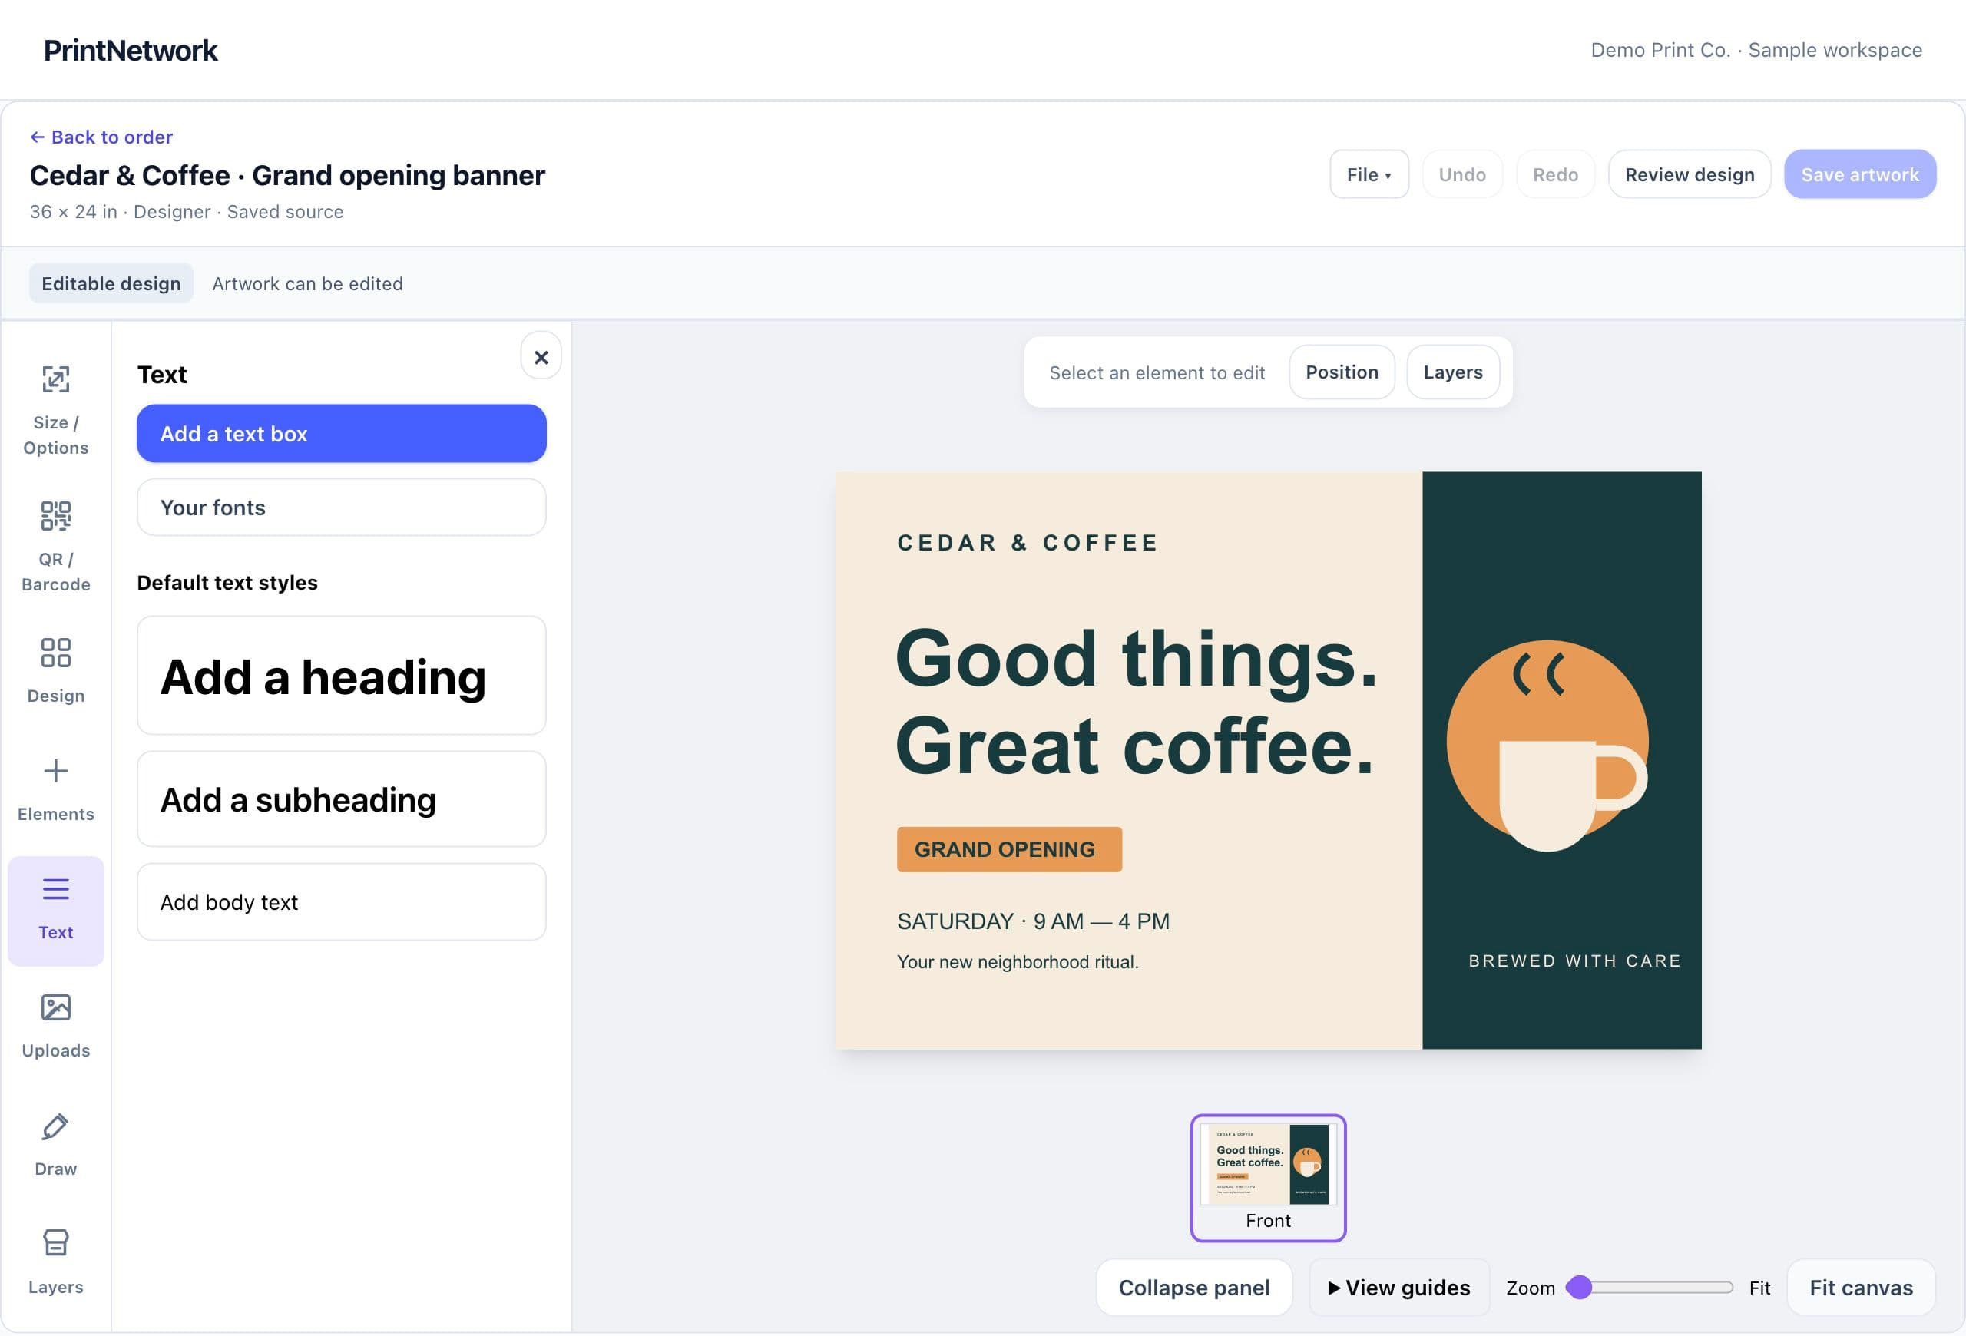Click the PrintNetwork logo

pos(131,50)
